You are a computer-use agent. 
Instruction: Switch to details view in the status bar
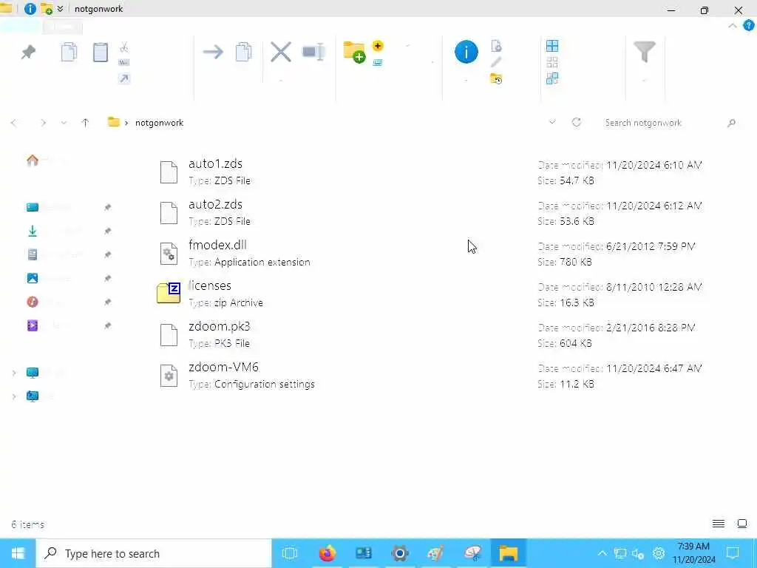pyautogui.click(x=719, y=524)
